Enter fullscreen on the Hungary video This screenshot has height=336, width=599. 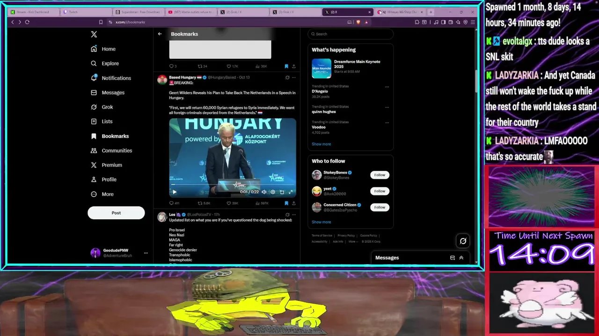291,192
